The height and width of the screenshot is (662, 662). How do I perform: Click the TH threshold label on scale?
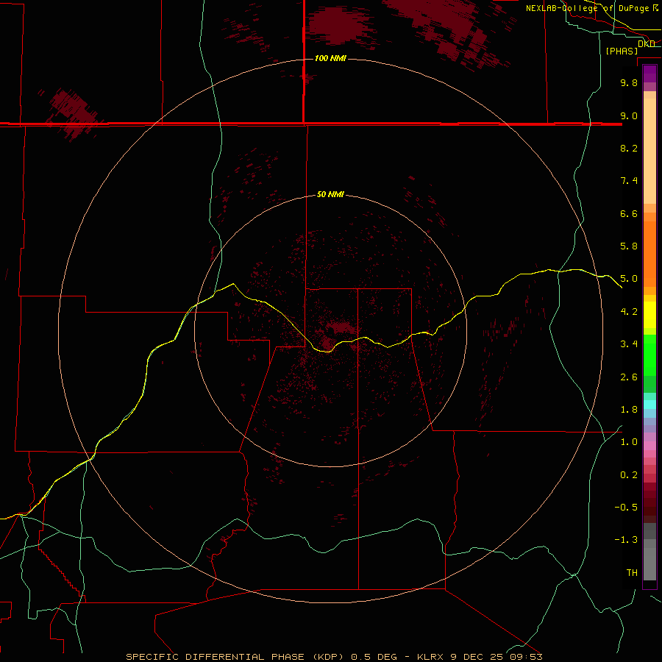[632, 573]
